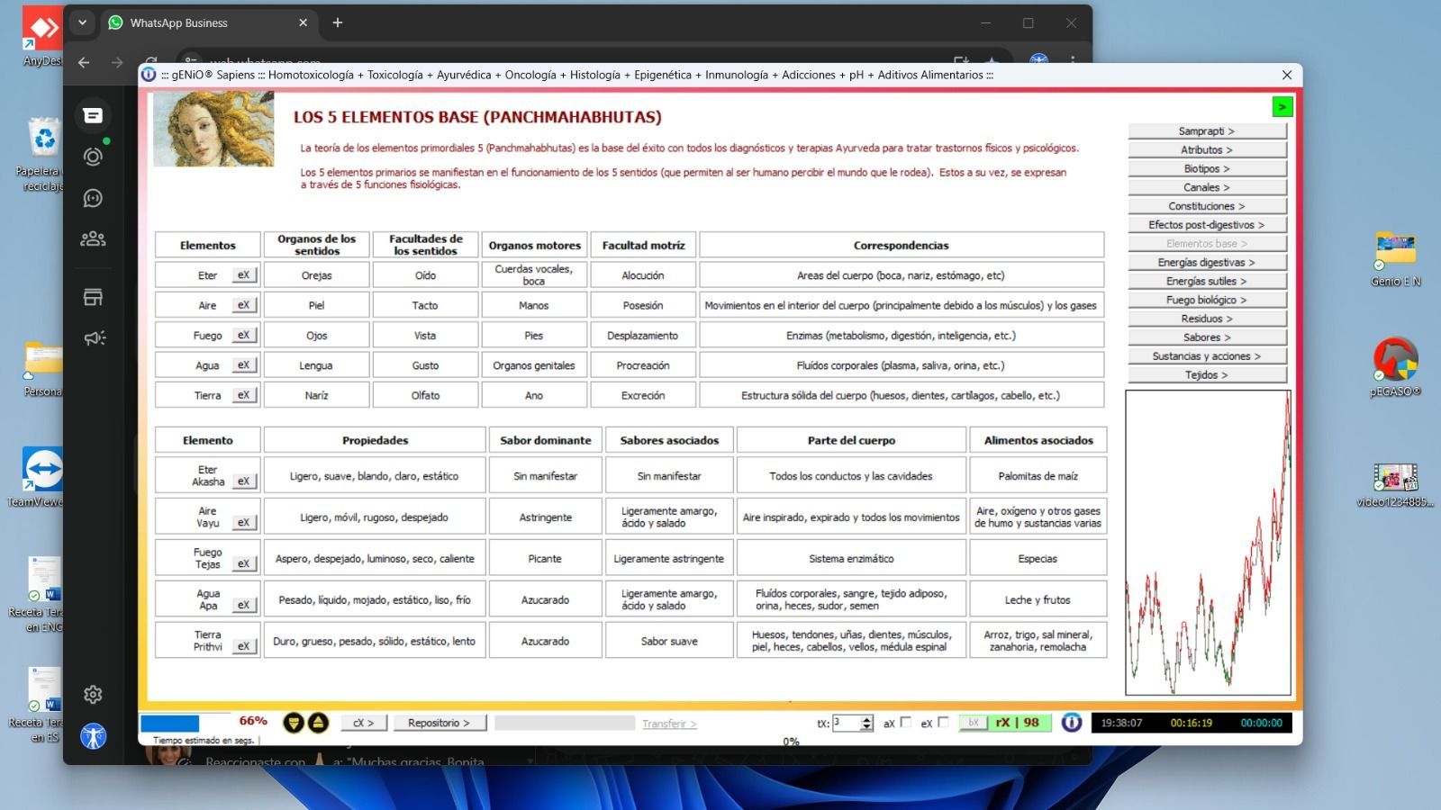
Task: Open the Repositorio > button
Action: [x=439, y=723]
